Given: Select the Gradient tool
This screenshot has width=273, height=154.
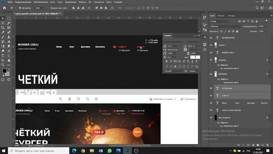Looking at the screenshot, I should [3, 47].
